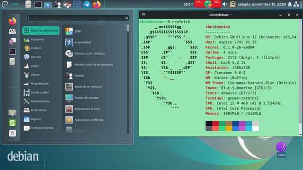Viewport: 303px width, 170px height.
Task: Select the Accesorios category
Action: 41,39
